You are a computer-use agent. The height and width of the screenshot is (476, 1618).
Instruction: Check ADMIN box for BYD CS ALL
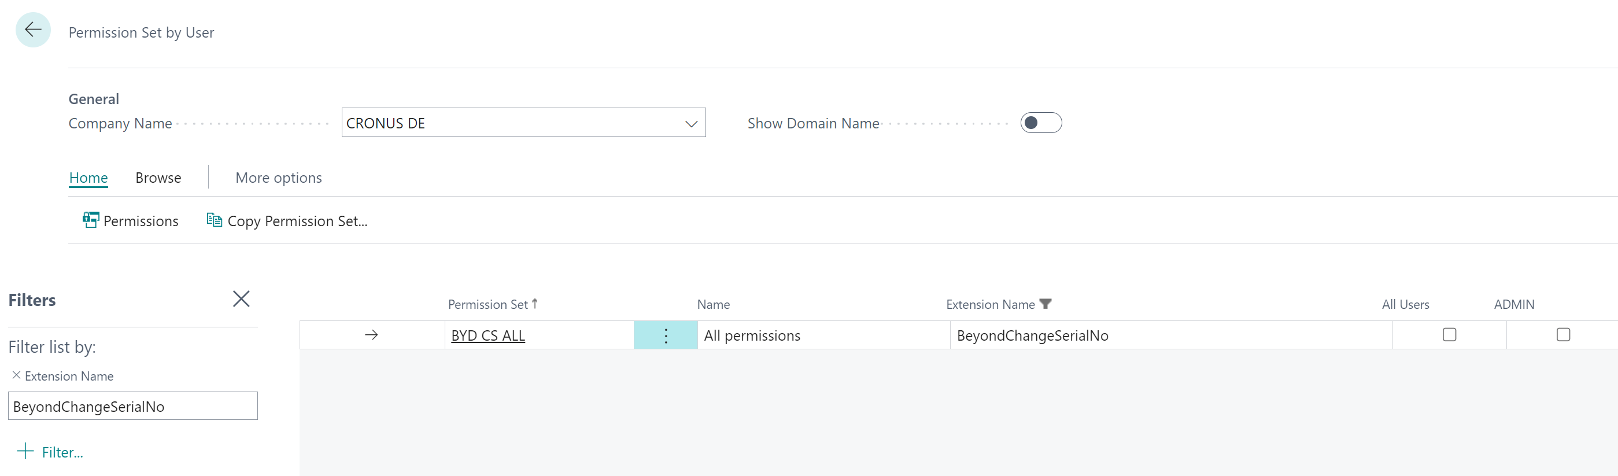(x=1562, y=335)
